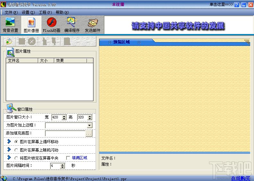Click blue arrow beside 图片在屏幕上循环移动
This screenshot has height=181, width=254.
pos(9,141)
